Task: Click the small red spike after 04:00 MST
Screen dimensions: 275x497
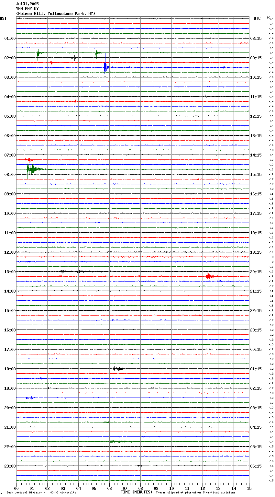Action: (x=75, y=101)
